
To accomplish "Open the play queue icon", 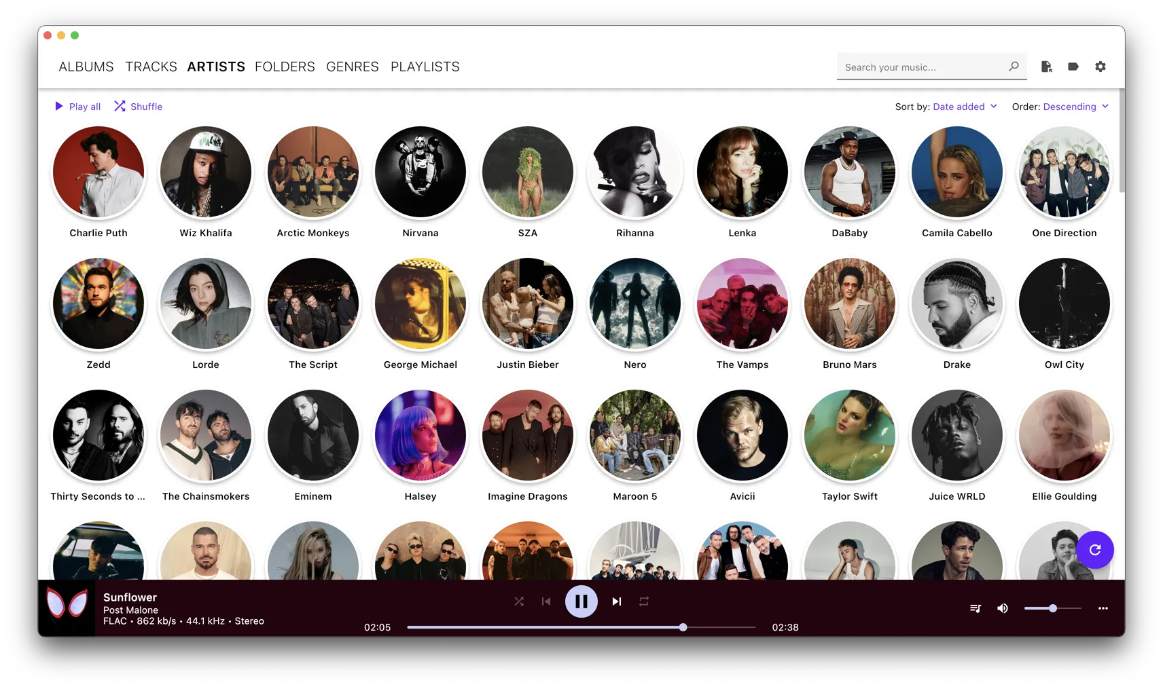I will 975,608.
